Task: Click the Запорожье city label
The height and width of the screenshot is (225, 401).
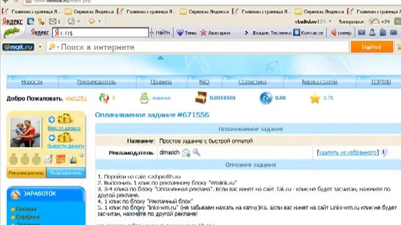Action: click(351, 22)
